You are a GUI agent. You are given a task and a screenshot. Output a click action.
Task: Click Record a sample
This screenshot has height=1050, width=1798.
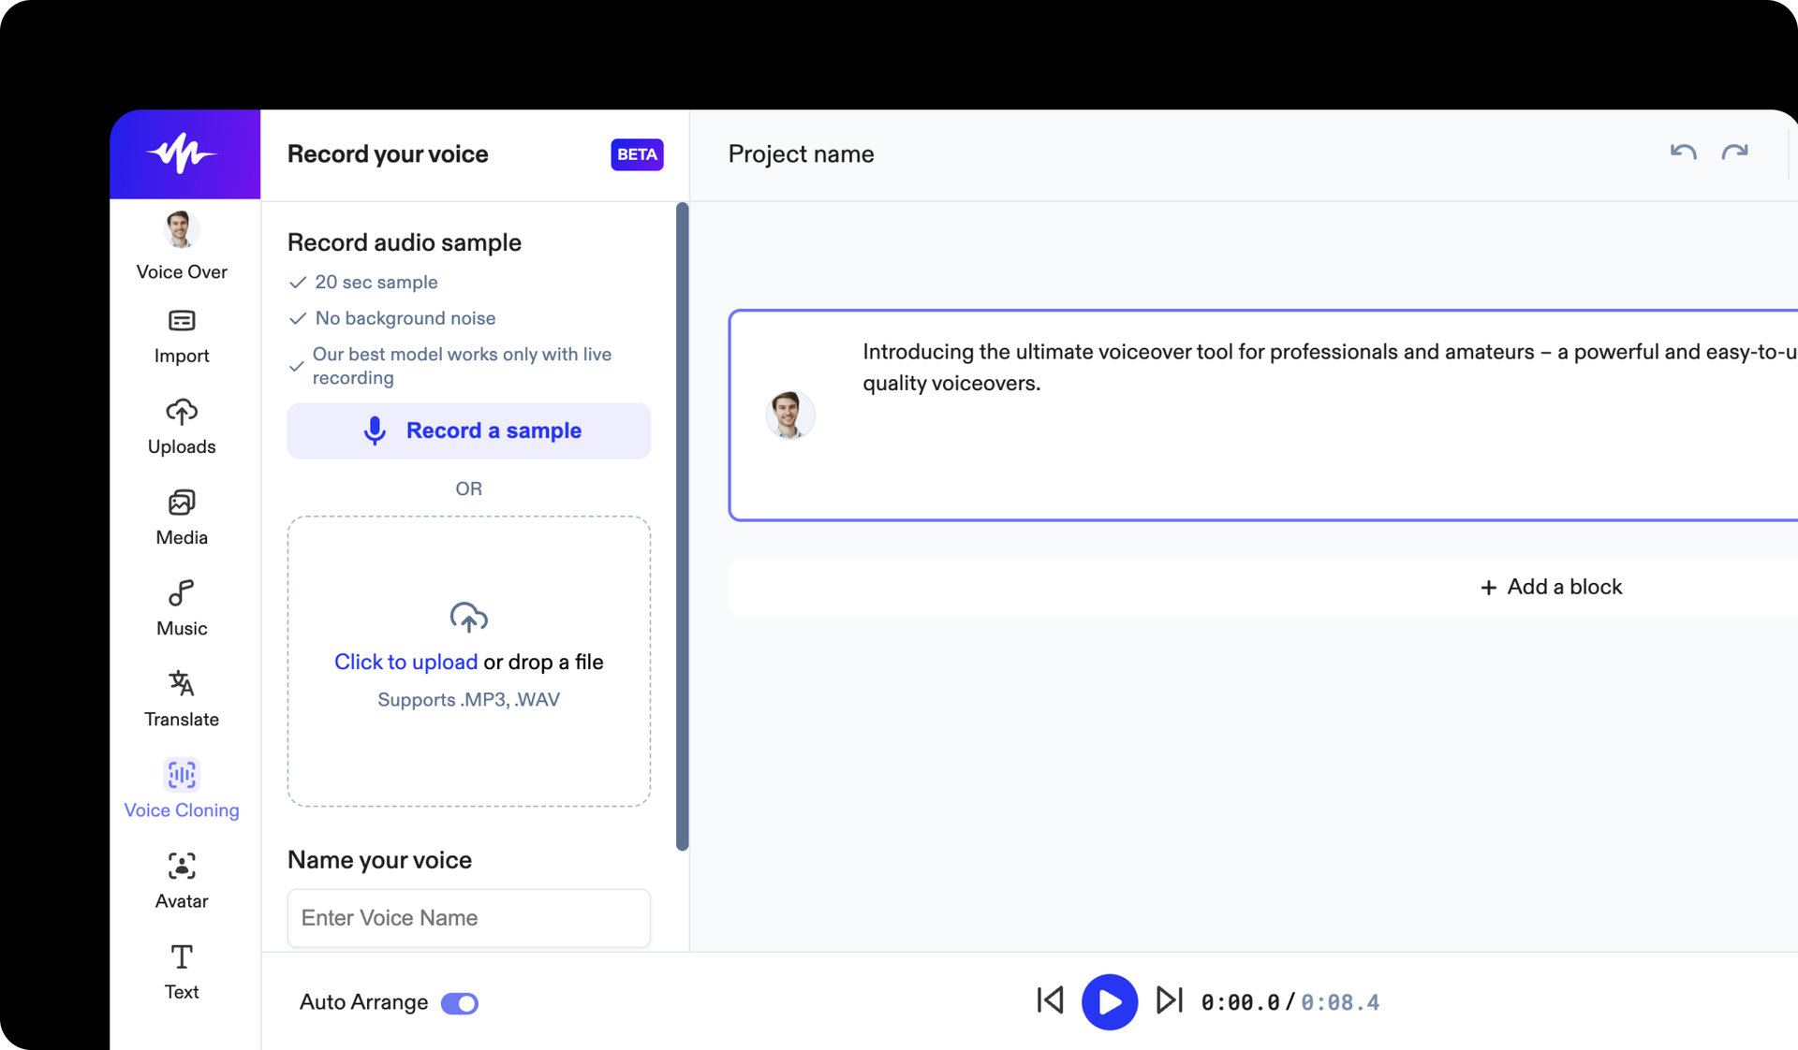click(x=468, y=430)
